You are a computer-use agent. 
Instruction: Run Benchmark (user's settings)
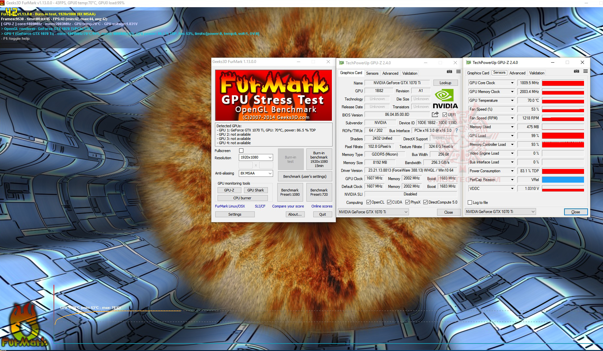tap(305, 176)
